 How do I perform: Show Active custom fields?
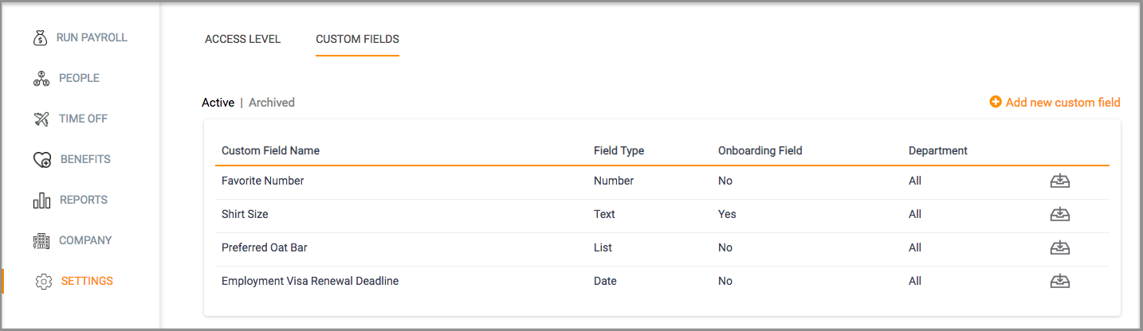pos(218,103)
